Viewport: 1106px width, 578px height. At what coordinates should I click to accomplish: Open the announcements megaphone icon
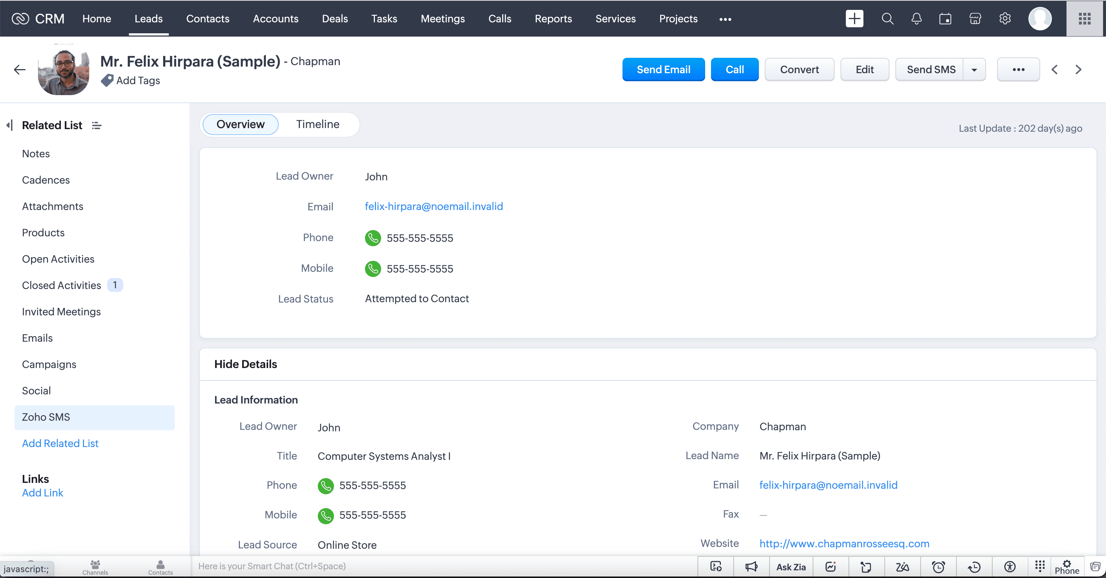click(751, 567)
